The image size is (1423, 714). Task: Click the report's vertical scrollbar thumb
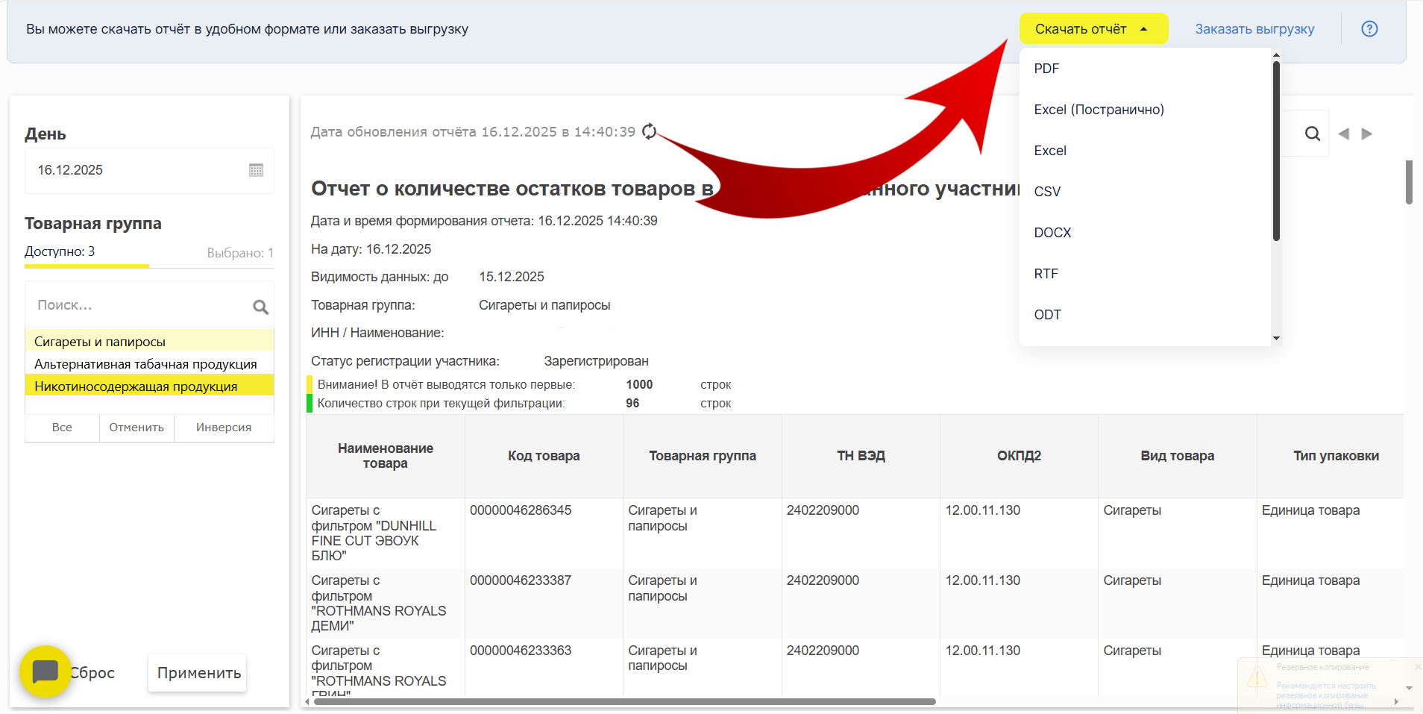coord(1409,182)
